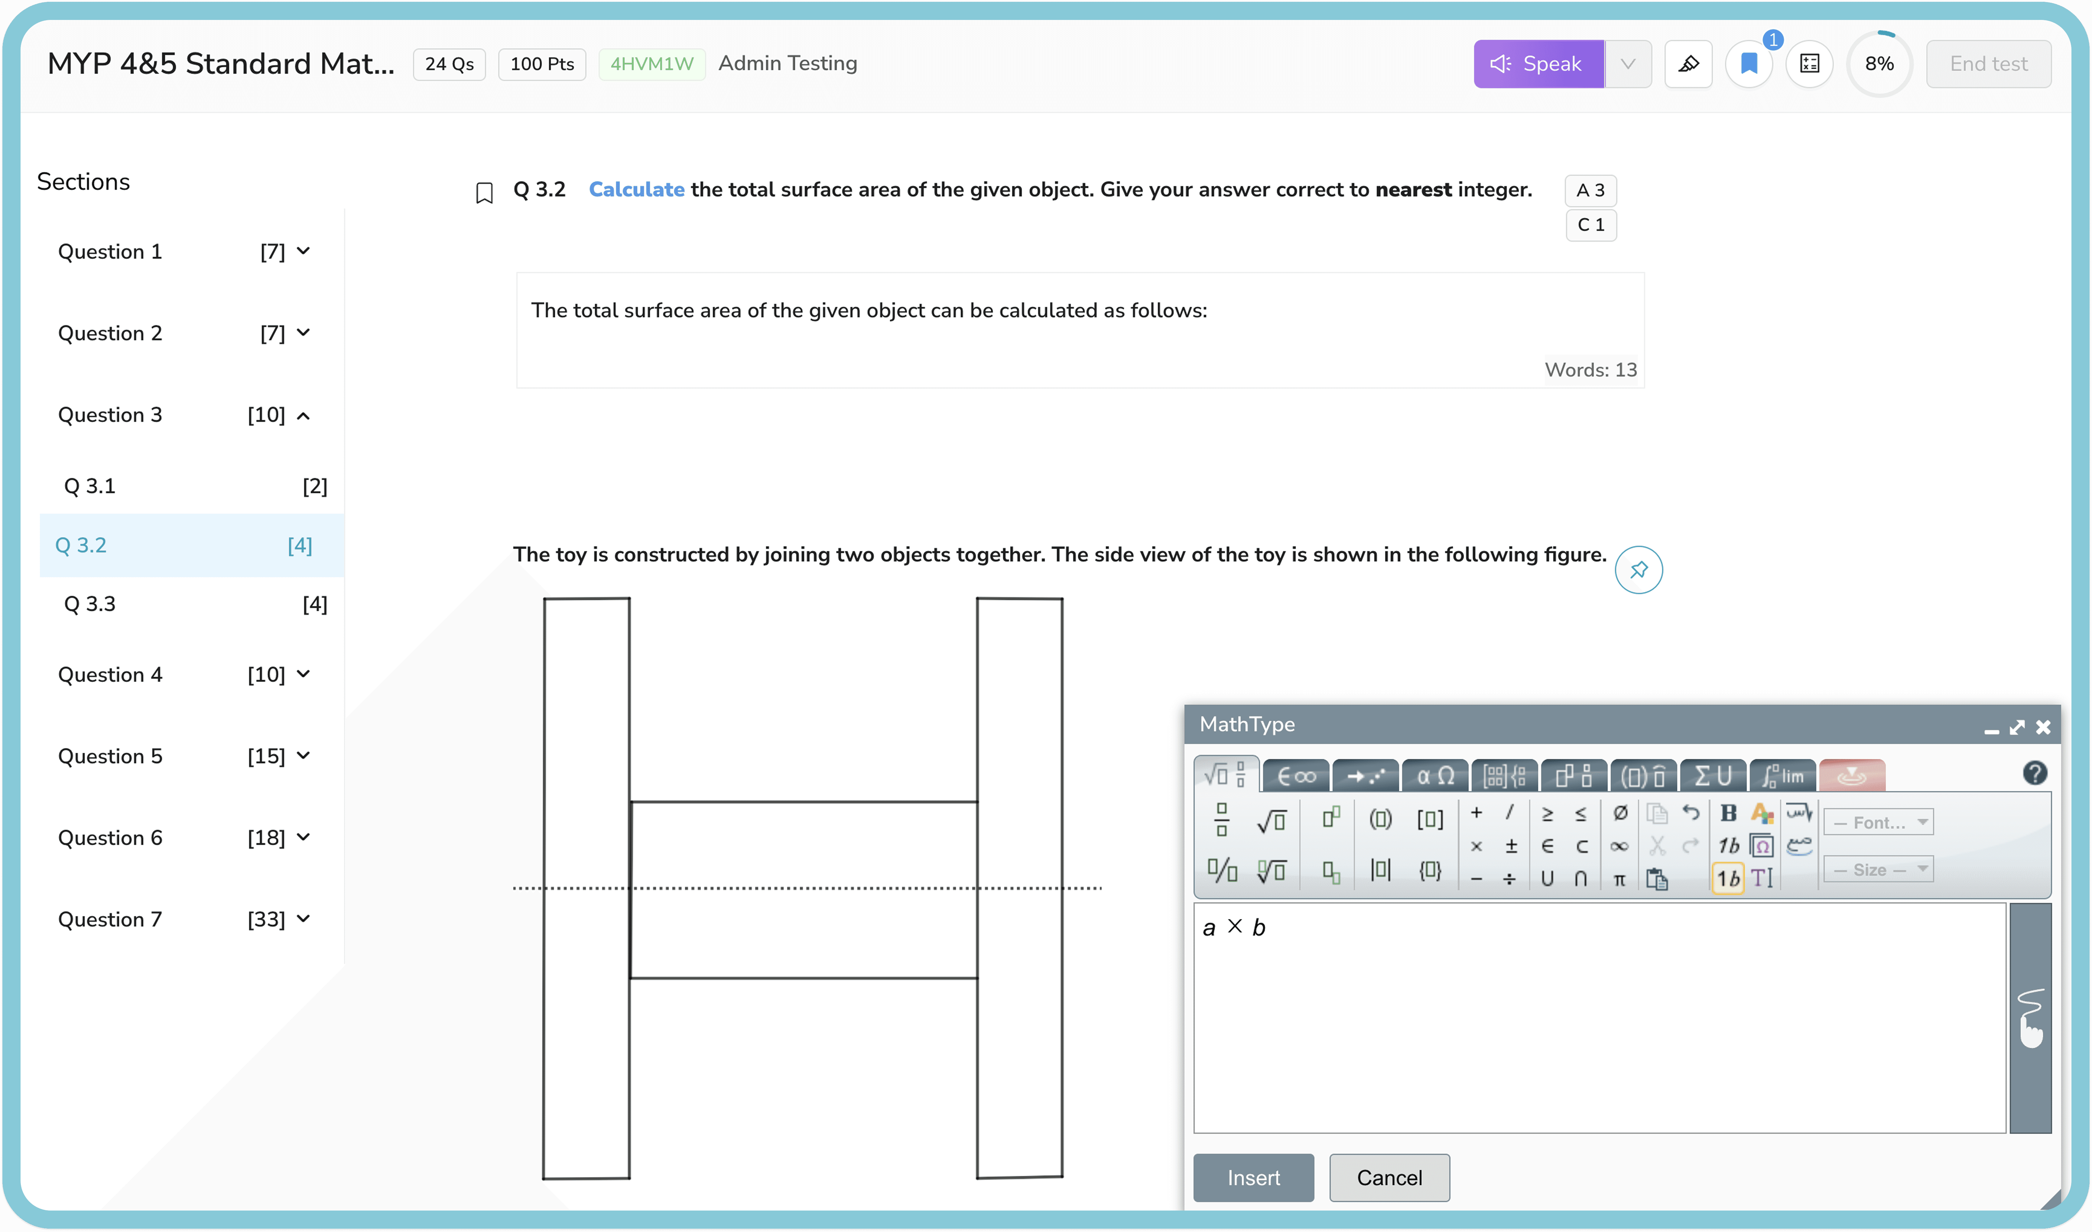Toggle the active auto-italic style button
Screen dimensions: 2092x1232
pyautogui.click(x=1728, y=878)
